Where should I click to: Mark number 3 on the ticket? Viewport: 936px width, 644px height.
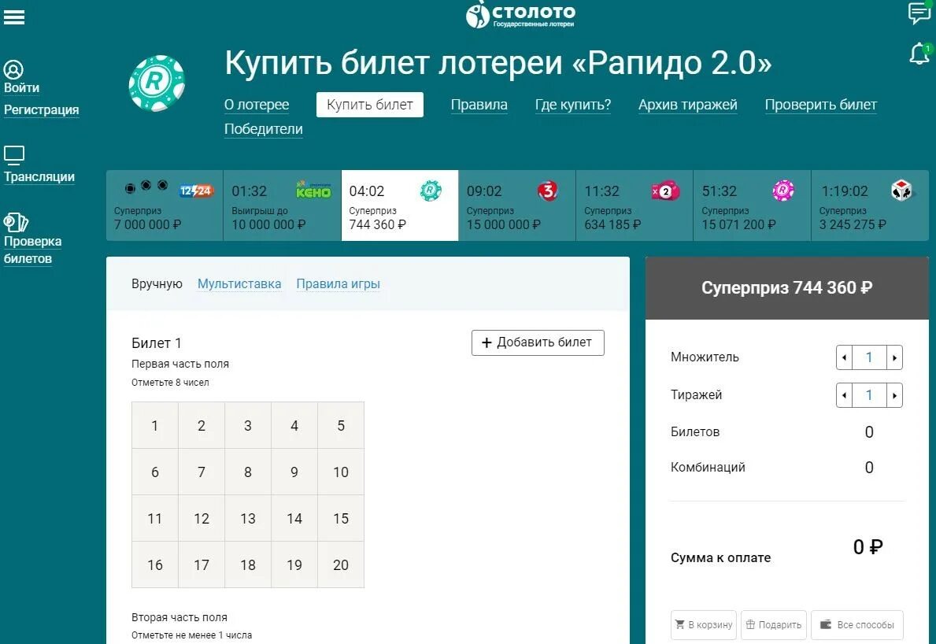248,426
